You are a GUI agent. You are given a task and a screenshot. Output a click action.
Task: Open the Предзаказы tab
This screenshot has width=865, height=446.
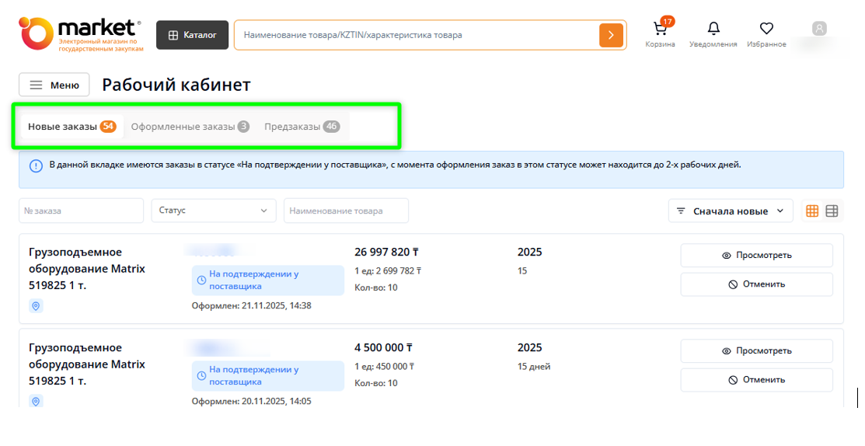(302, 127)
